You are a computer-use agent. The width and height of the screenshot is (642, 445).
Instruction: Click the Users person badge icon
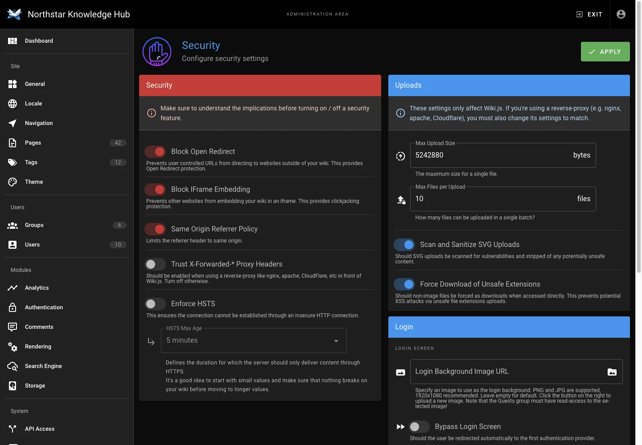12,245
